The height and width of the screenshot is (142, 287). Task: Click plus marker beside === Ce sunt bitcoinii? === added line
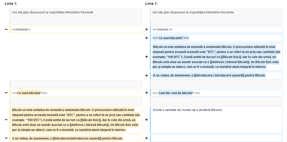147,38
